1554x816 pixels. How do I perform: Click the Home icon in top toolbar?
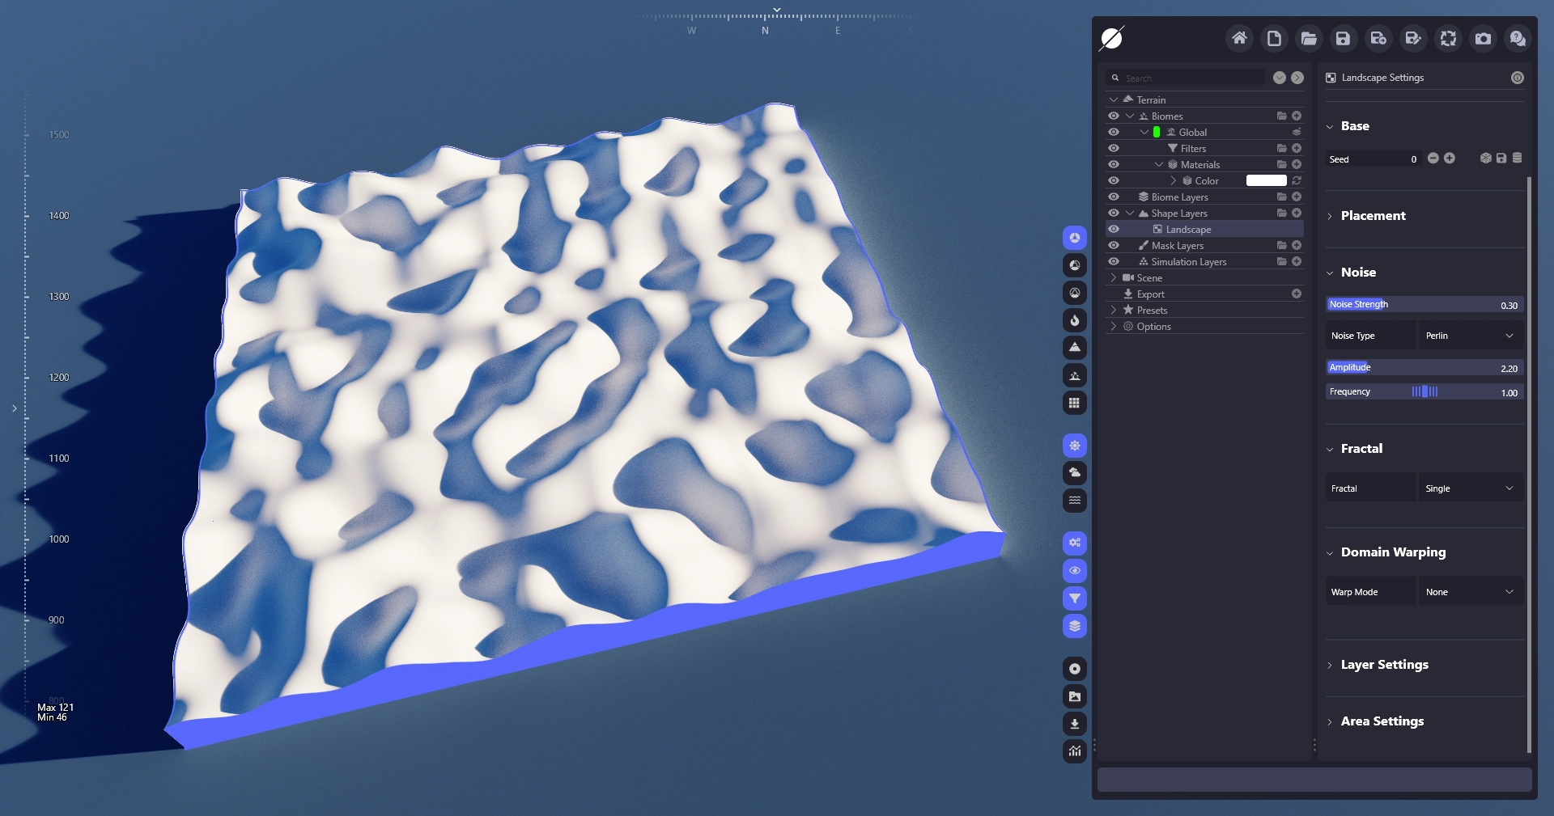[x=1239, y=38]
